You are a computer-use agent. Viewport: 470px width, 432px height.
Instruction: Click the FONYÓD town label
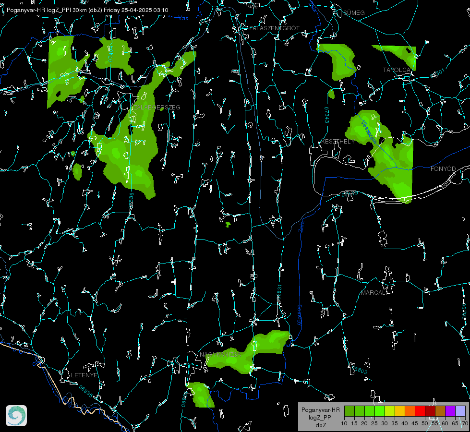tap(443, 169)
